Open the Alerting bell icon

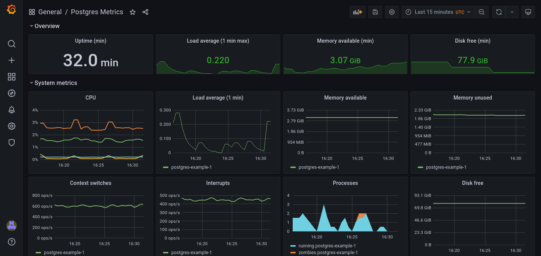tap(11, 110)
